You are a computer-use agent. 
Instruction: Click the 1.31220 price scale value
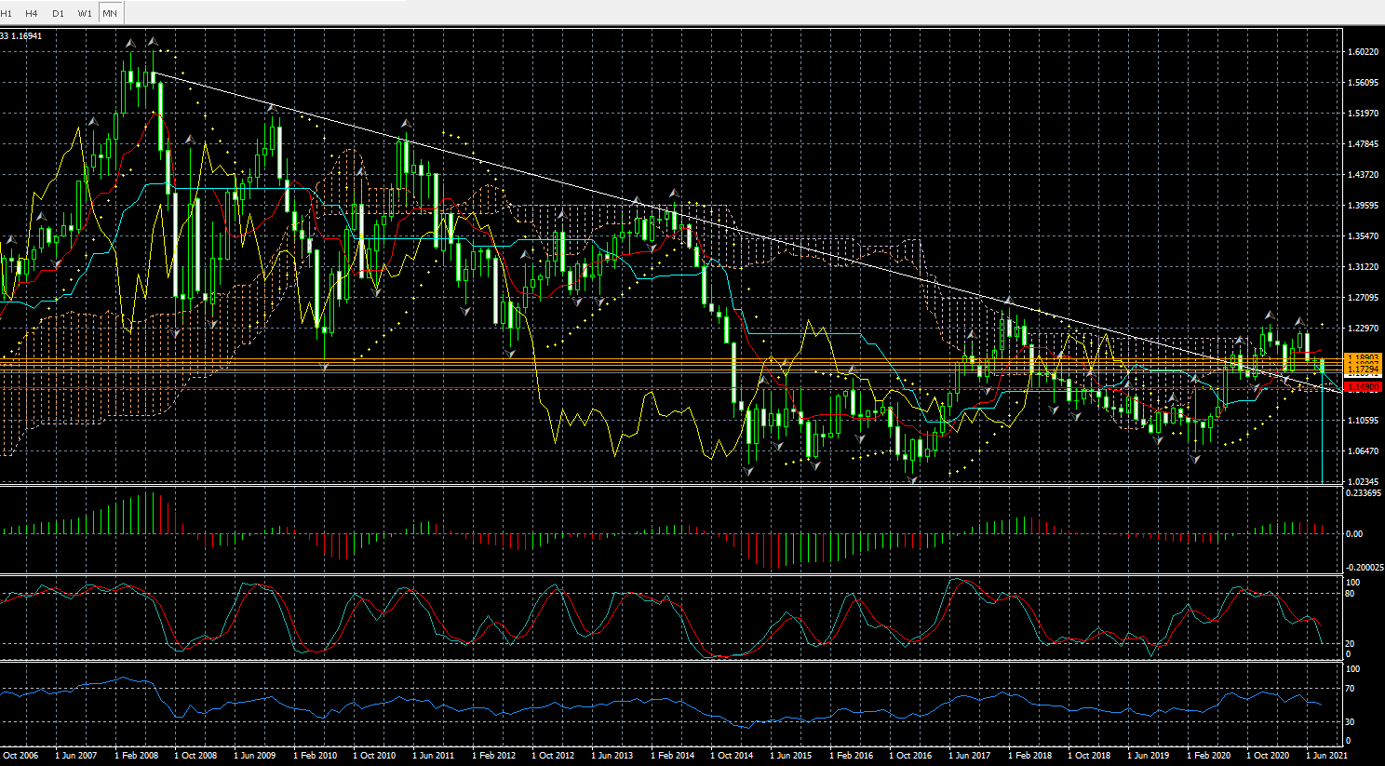(1363, 267)
